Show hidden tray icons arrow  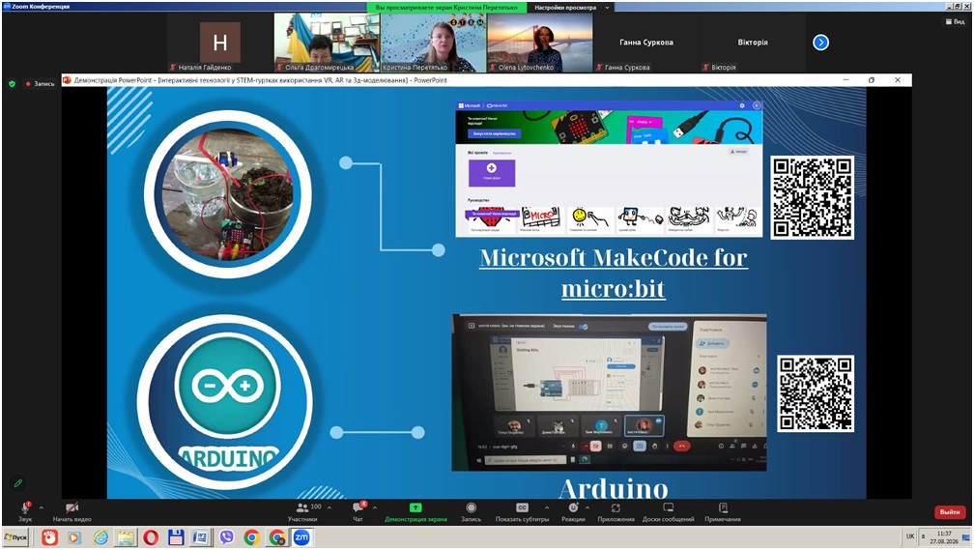923,536
